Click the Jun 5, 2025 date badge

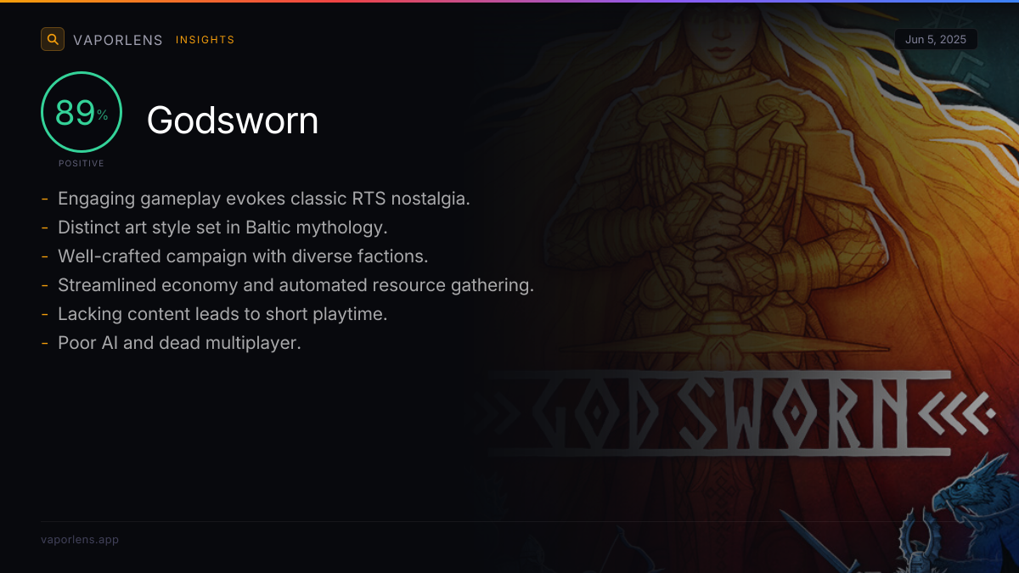[936, 40]
